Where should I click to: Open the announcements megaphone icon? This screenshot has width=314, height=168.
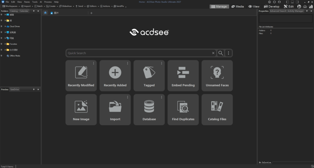[x=269, y=2]
